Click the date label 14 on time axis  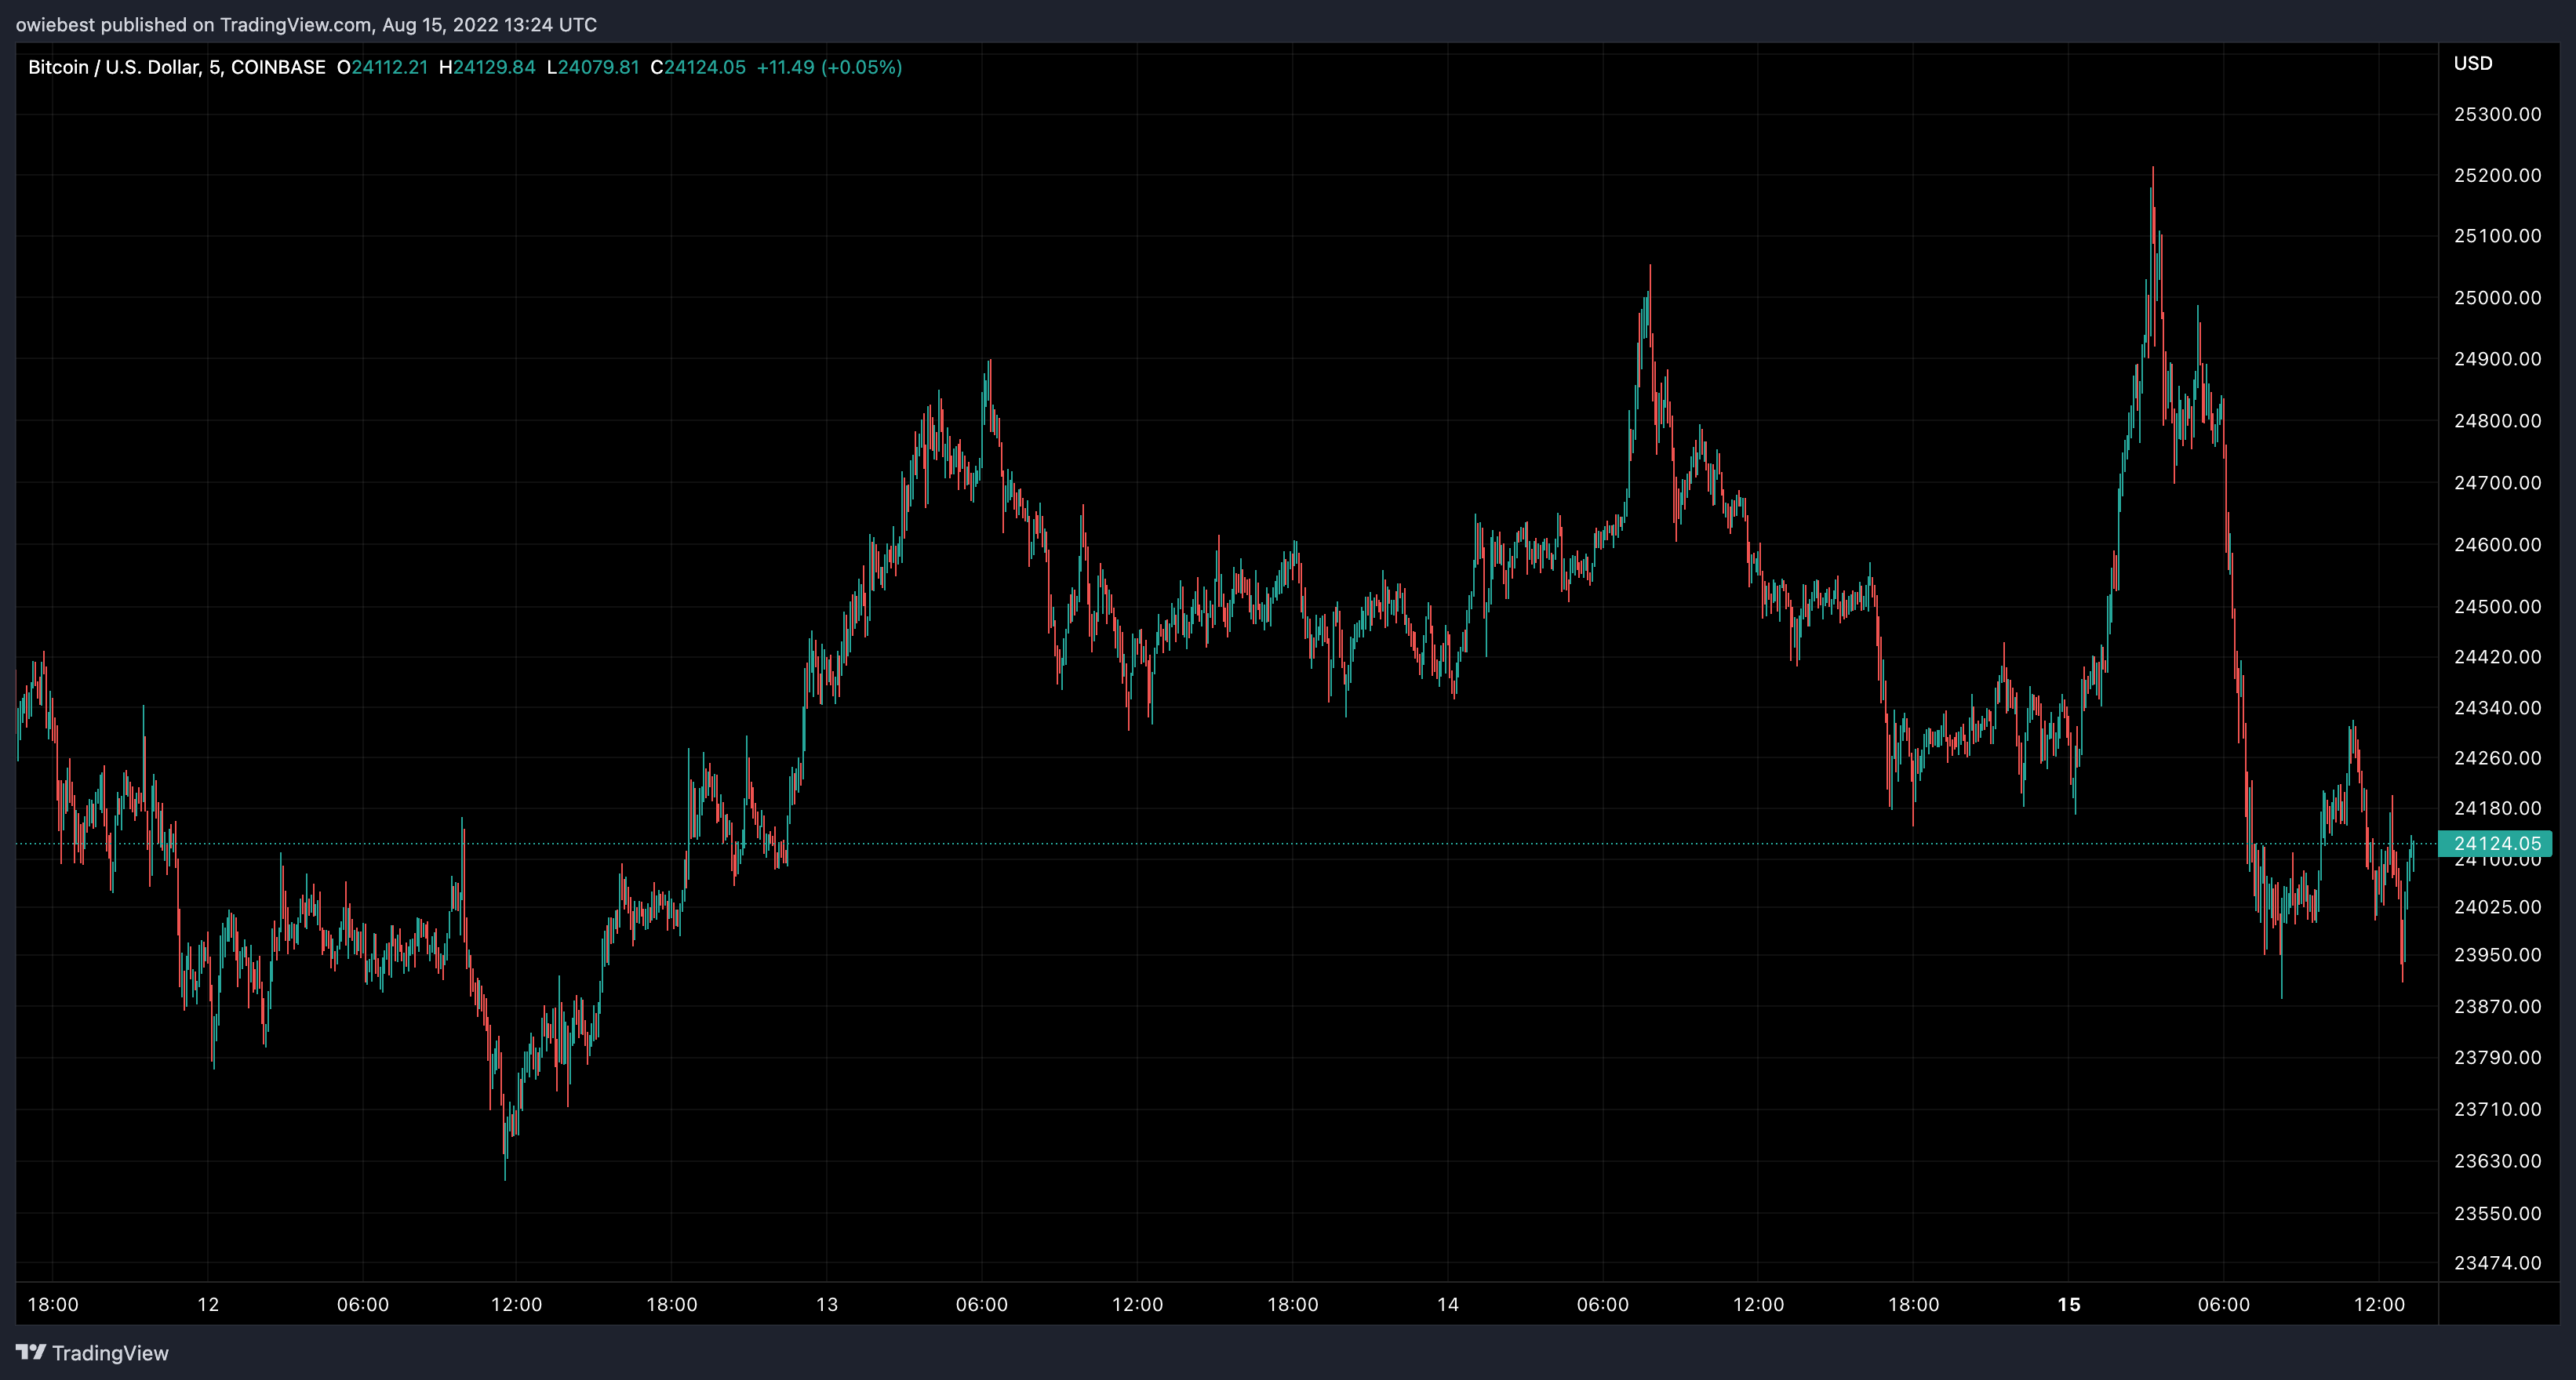pos(1448,1304)
